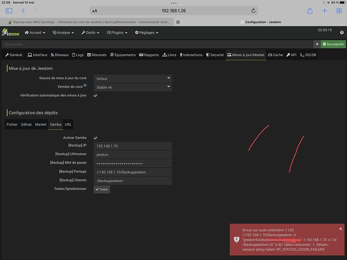The height and width of the screenshot is (260, 347).
Task: Switch to the Securité tab
Action: [215, 55]
